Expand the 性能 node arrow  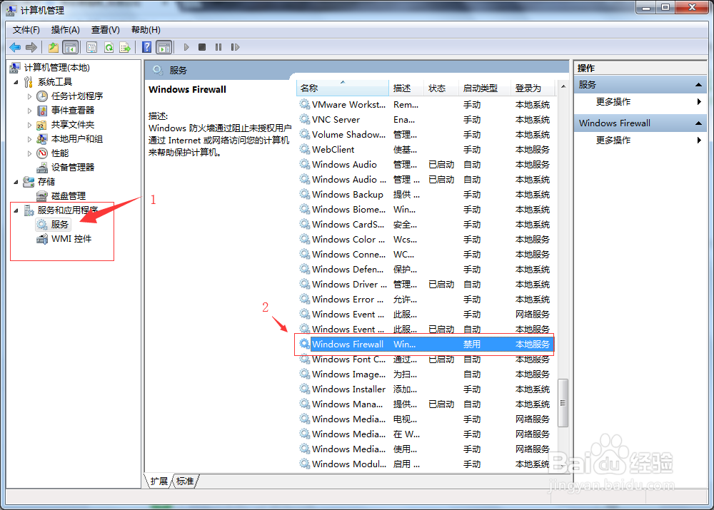pos(29,153)
